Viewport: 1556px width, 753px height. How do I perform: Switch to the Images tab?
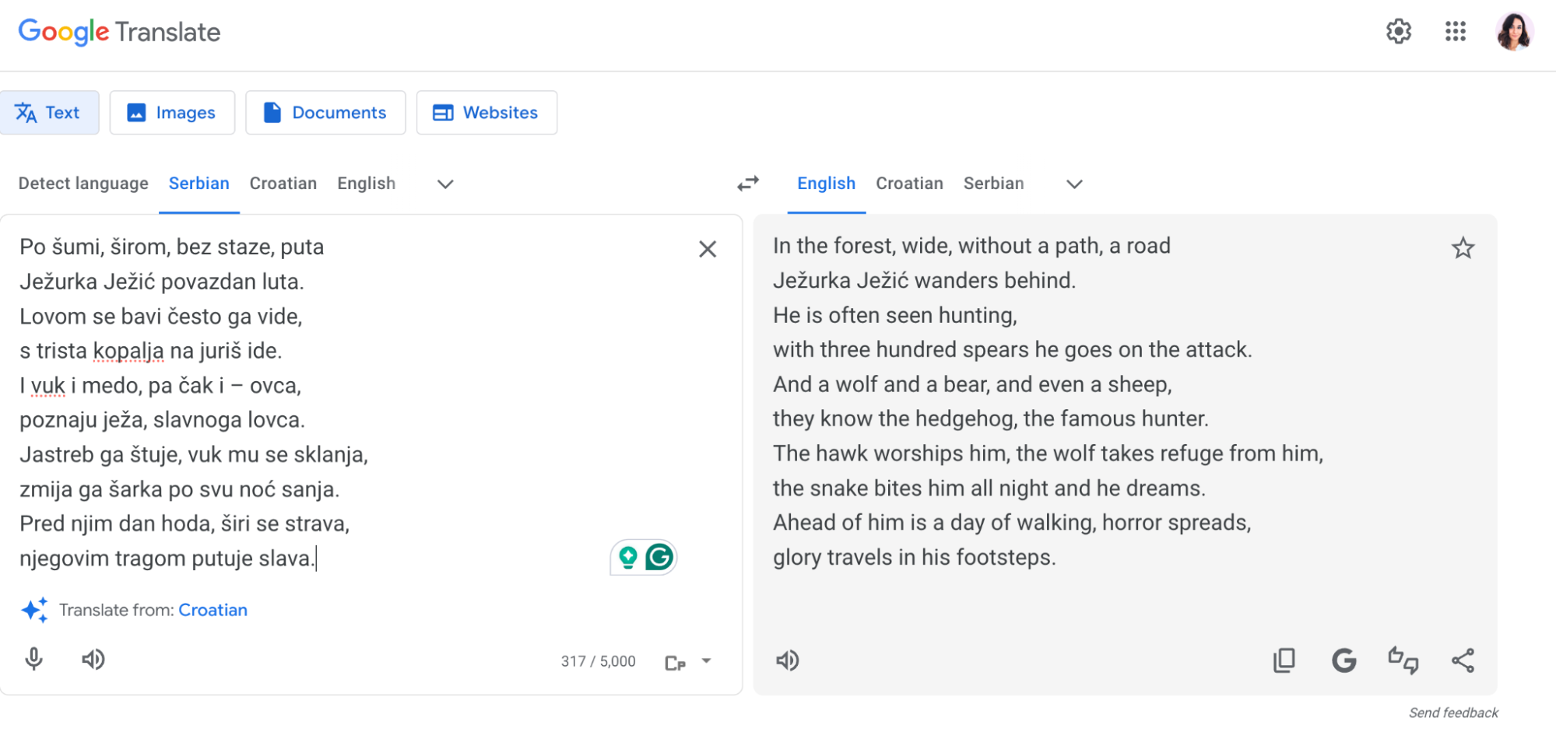click(x=172, y=112)
